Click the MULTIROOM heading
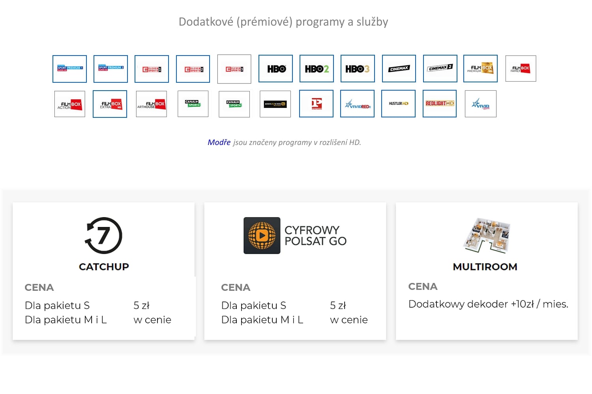 point(485,267)
